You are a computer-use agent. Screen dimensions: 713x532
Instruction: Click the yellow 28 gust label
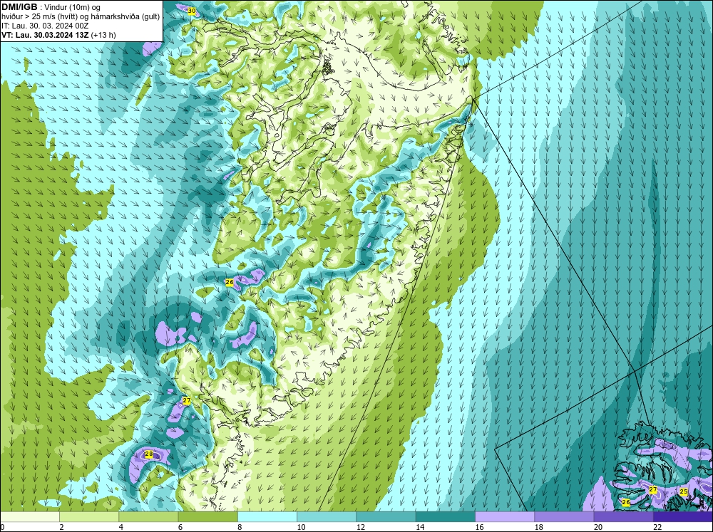click(x=149, y=454)
